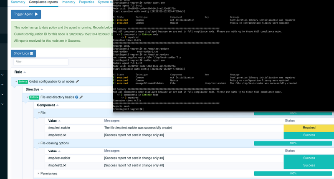334x179 pixels.
Task: Click Success status of /tmp/test2.txt in File
Action: click(x=309, y=135)
